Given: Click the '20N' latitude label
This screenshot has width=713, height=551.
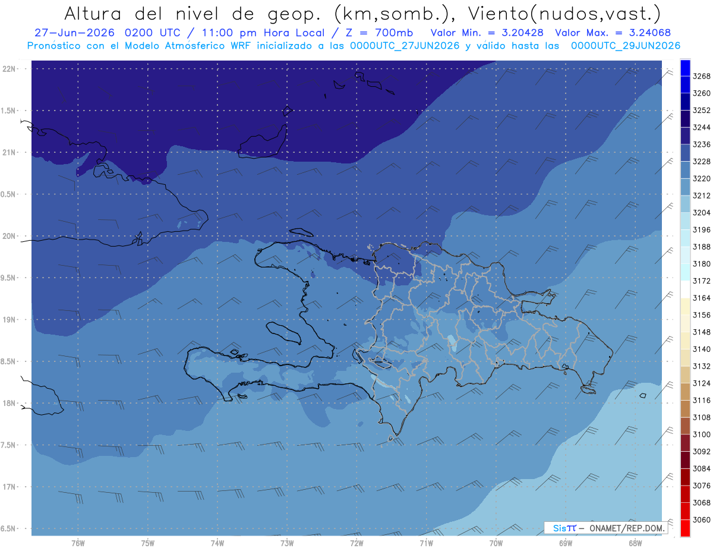Looking at the screenshot, I should 10,236.
